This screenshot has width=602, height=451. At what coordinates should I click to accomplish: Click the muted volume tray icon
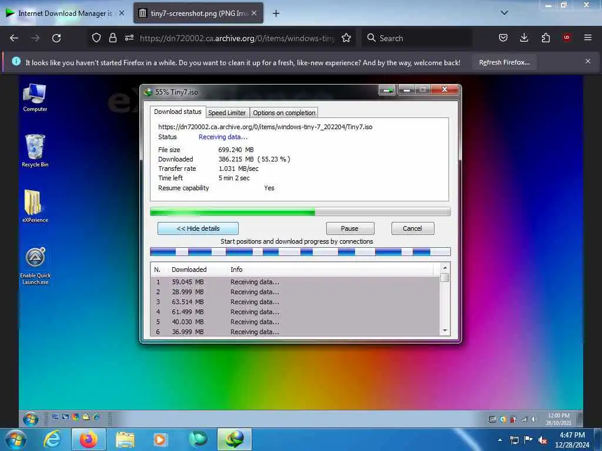click(543, 440)
